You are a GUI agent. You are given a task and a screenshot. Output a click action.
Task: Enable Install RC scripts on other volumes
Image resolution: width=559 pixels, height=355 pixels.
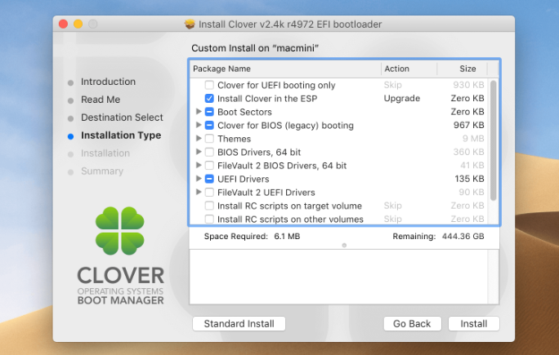[x=209, y=219]
